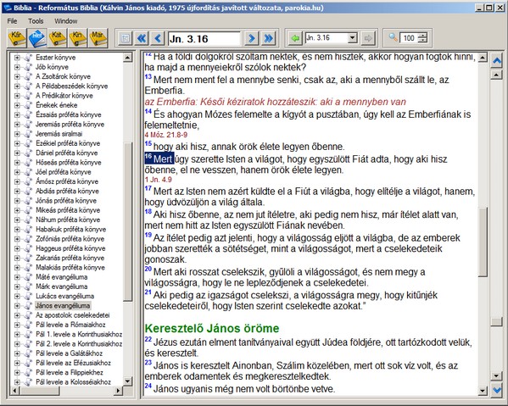508x406 pixels.
Task: Go to previous verse with single-left arrow
Action: click(x=158, y=38)
